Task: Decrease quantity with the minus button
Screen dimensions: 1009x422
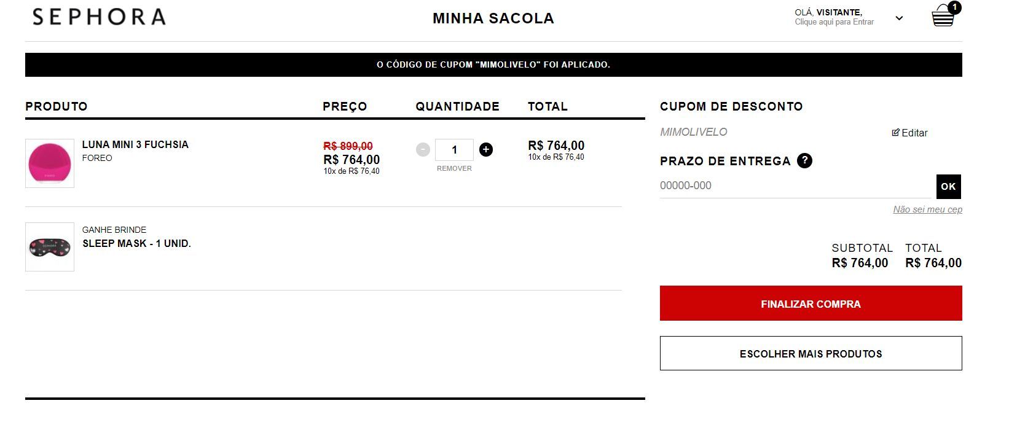Action: pos(423,149)
